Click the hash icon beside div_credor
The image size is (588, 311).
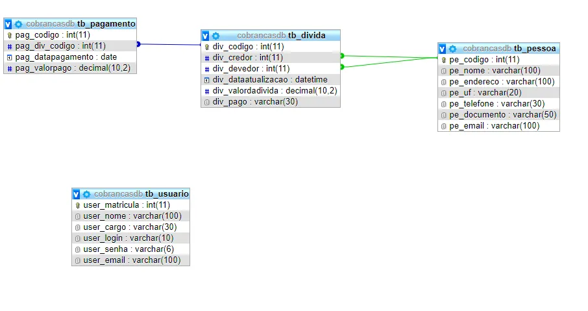207,58
